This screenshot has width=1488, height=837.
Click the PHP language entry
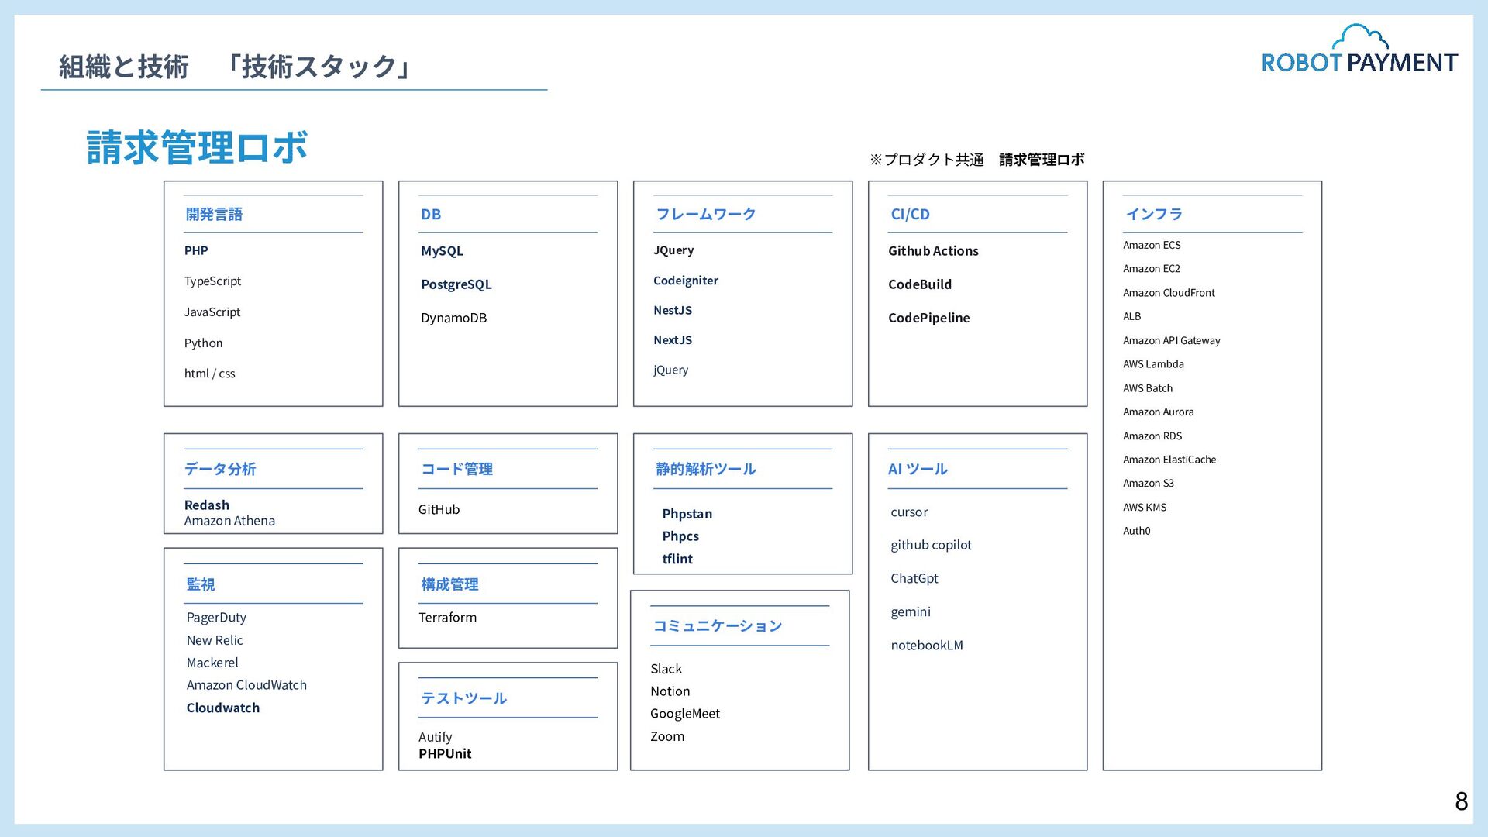[x=196, y=251]
